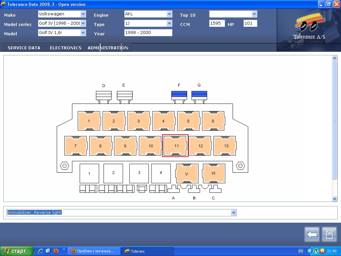Click blue connector G at the top
The width and height of the screenshot is (341, 256).
pos(199,95)
